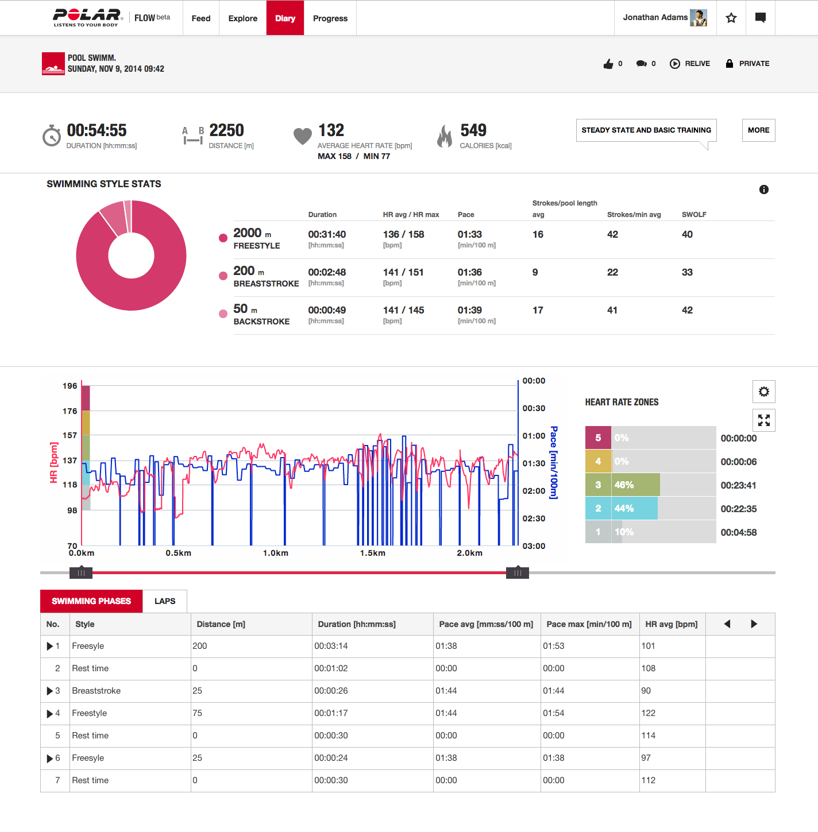Switch to the Laps tab
The width and height of the screenshot is (818, 832).
pos(165,601)
